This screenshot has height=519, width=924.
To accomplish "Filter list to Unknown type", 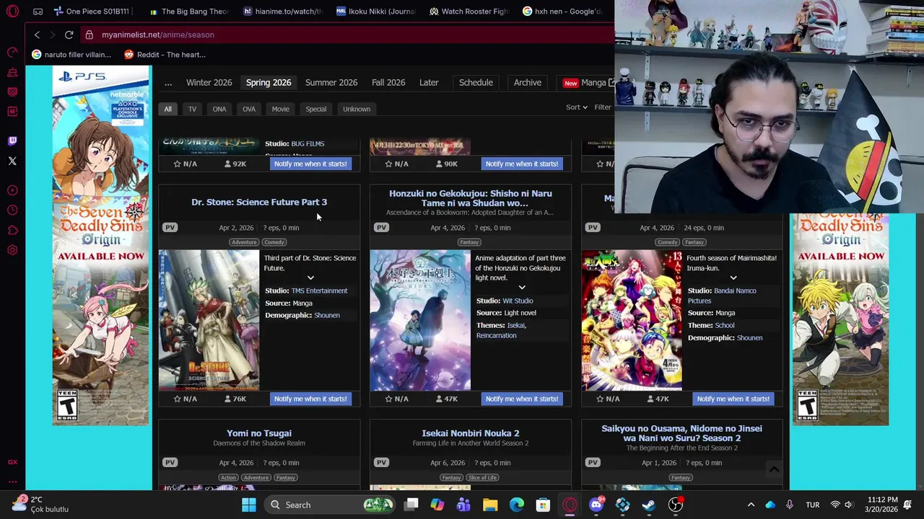I will pyautogui.click(x=357, y=109).
